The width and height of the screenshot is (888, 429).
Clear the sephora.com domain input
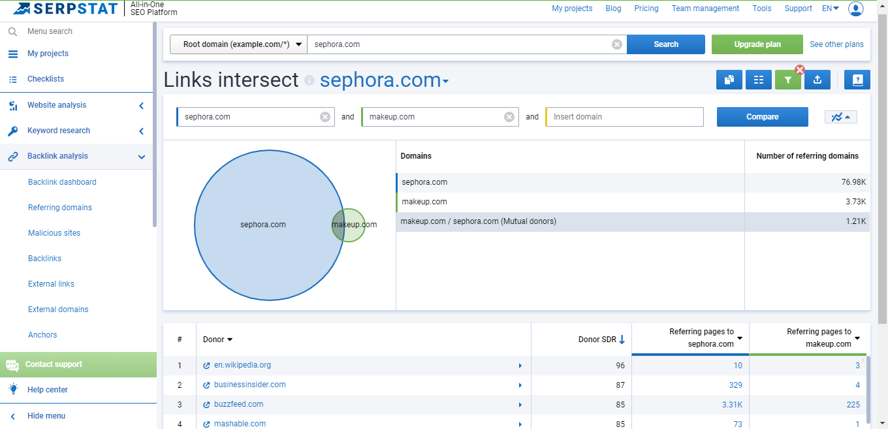(x=325, y=117)
